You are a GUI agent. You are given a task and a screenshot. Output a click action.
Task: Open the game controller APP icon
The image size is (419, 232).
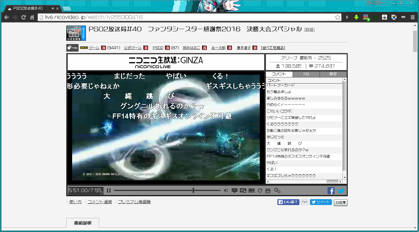coord(268,191)
